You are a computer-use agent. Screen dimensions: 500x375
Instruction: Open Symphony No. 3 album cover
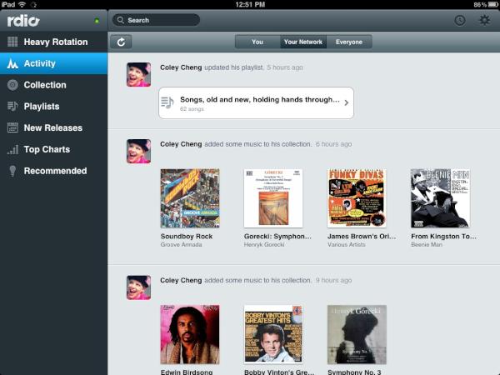pos(357,334)
